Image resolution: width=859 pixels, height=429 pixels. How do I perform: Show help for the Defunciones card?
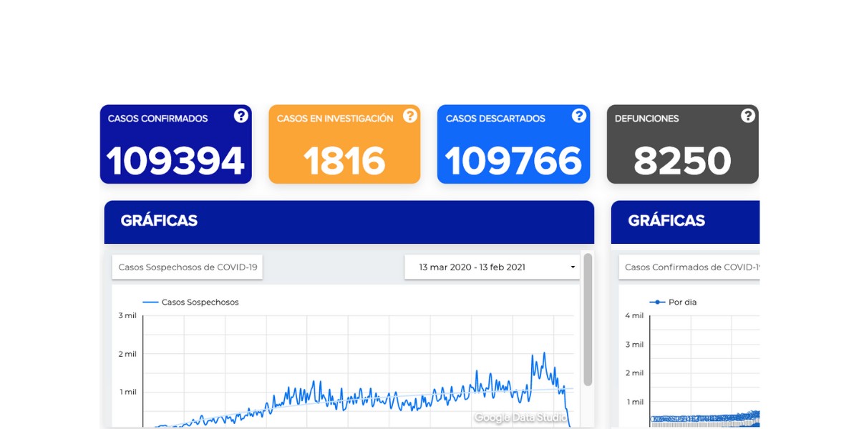click(747, 116)
